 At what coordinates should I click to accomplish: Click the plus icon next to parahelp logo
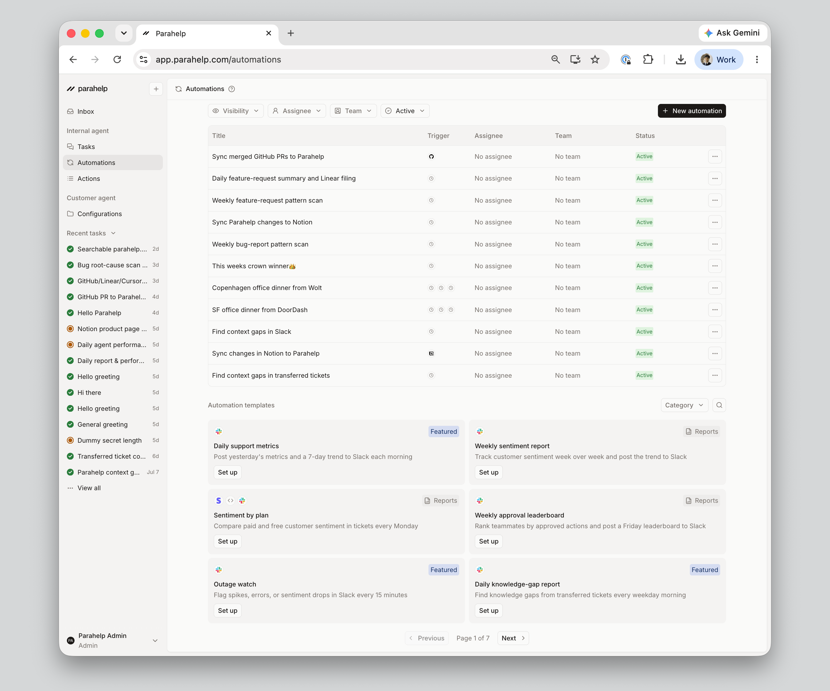click(x=156, y=89)
